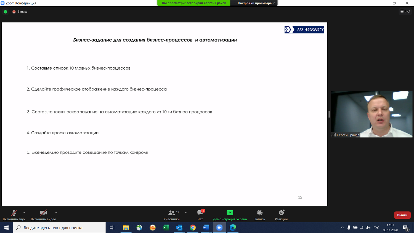The image size is (414, 233).
Task: Click item 1 Составьте список 10 главных бизнес-процессов
Action: point(78,68)
